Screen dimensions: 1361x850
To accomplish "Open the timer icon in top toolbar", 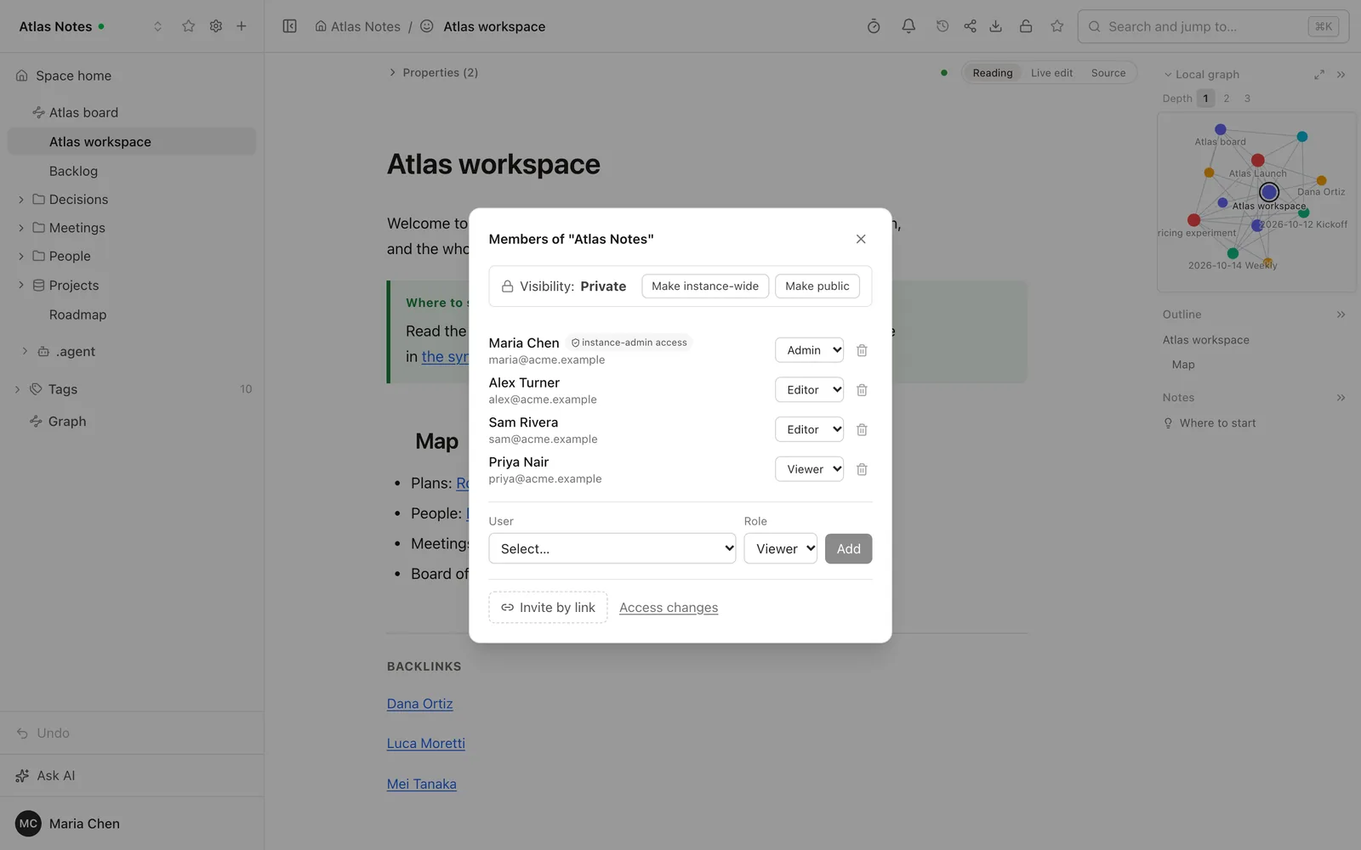I will point(874,26).
